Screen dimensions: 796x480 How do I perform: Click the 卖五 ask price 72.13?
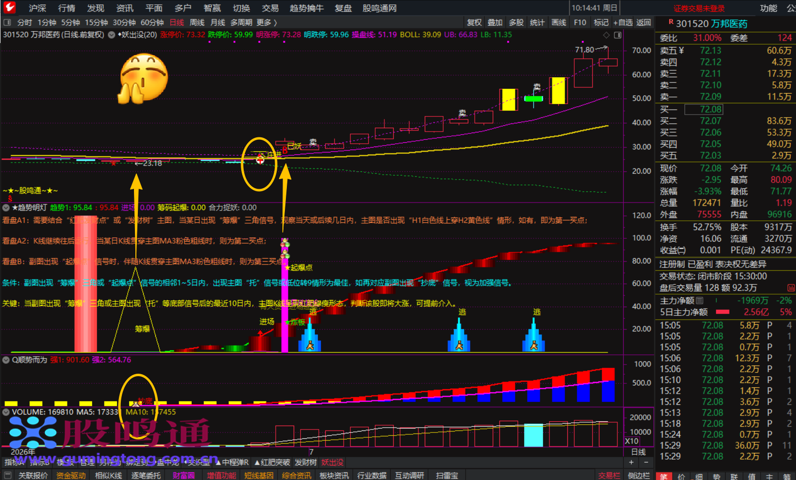tap(711, 50)
